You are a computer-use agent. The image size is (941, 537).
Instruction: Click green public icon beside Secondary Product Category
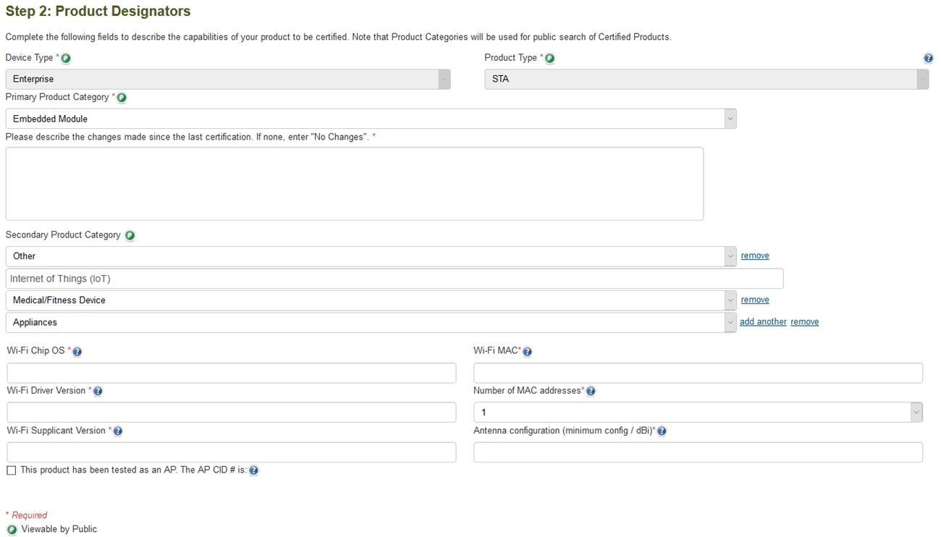coord(130,236)
